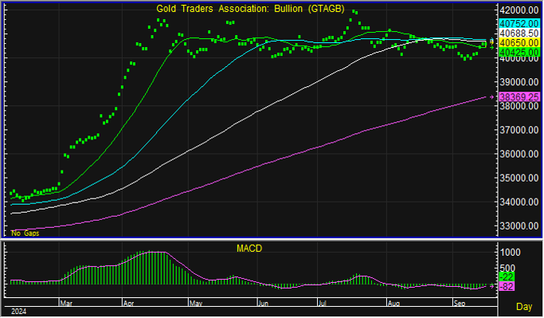Click the magenta 38369.25 moving average label
544x318 pixels.
[x=519, y=97]
